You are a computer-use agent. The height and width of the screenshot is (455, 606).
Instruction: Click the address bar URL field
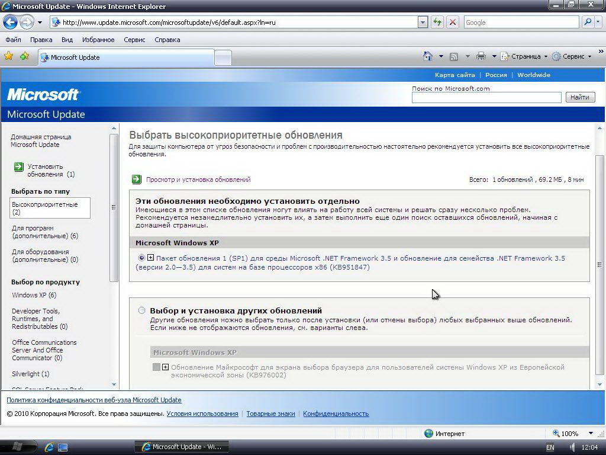pyautogui.click(x=234, y=23)
